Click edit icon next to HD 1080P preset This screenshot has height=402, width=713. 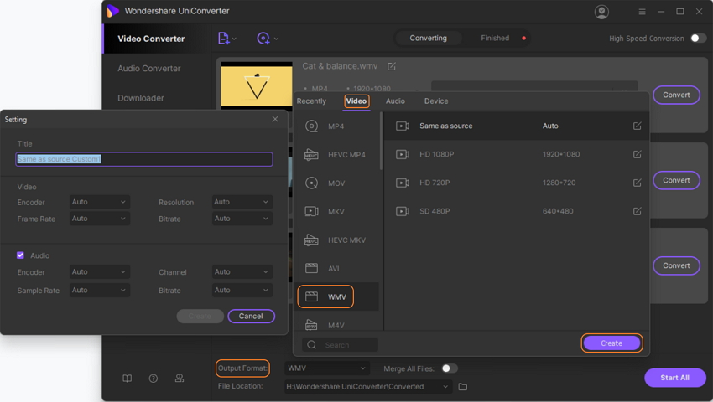click(x=637, y=155)
